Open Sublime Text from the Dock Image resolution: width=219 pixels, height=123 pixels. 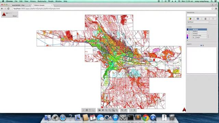pyautogui.click(x=138, y=118)
